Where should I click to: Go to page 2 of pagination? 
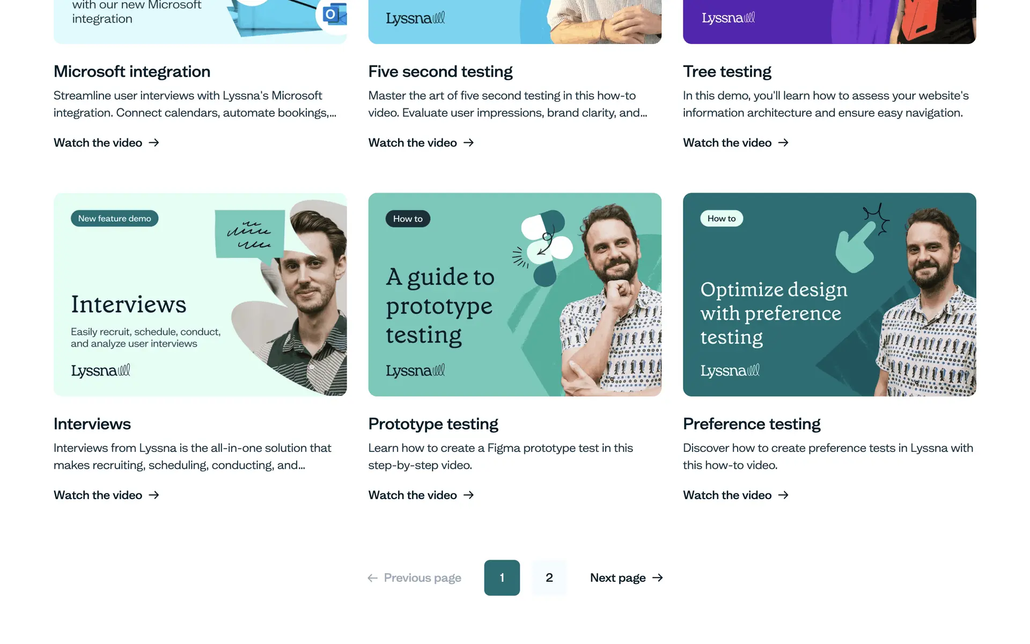click(x=549, y=578)
